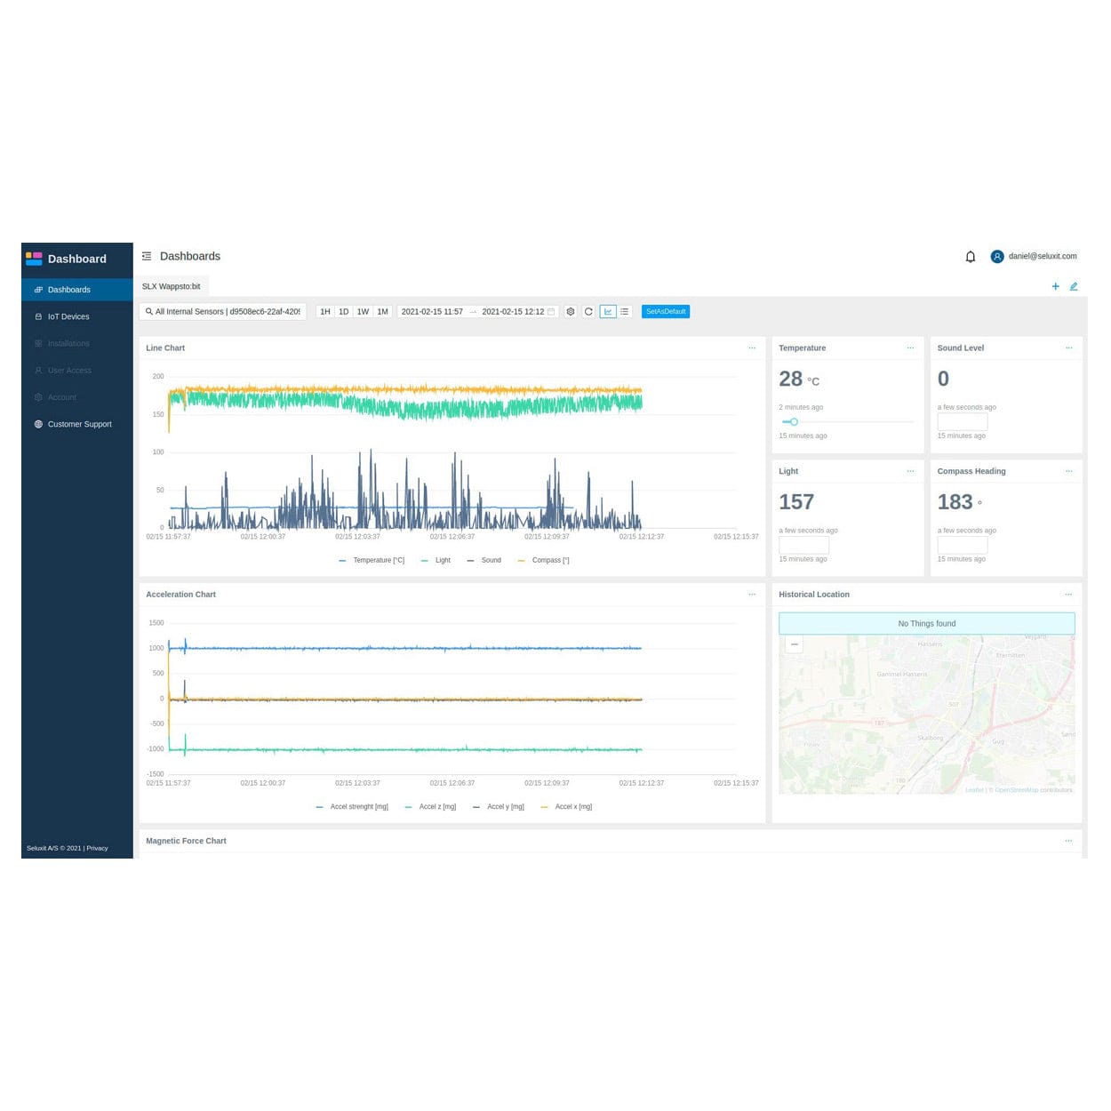
Task: Click the All Internal Sensors search field
Action: coord(223,312)
